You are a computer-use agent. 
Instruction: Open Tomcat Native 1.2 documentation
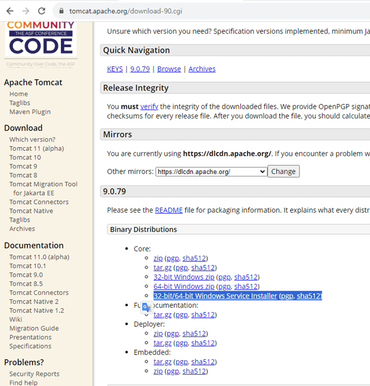tap(36, 311)
